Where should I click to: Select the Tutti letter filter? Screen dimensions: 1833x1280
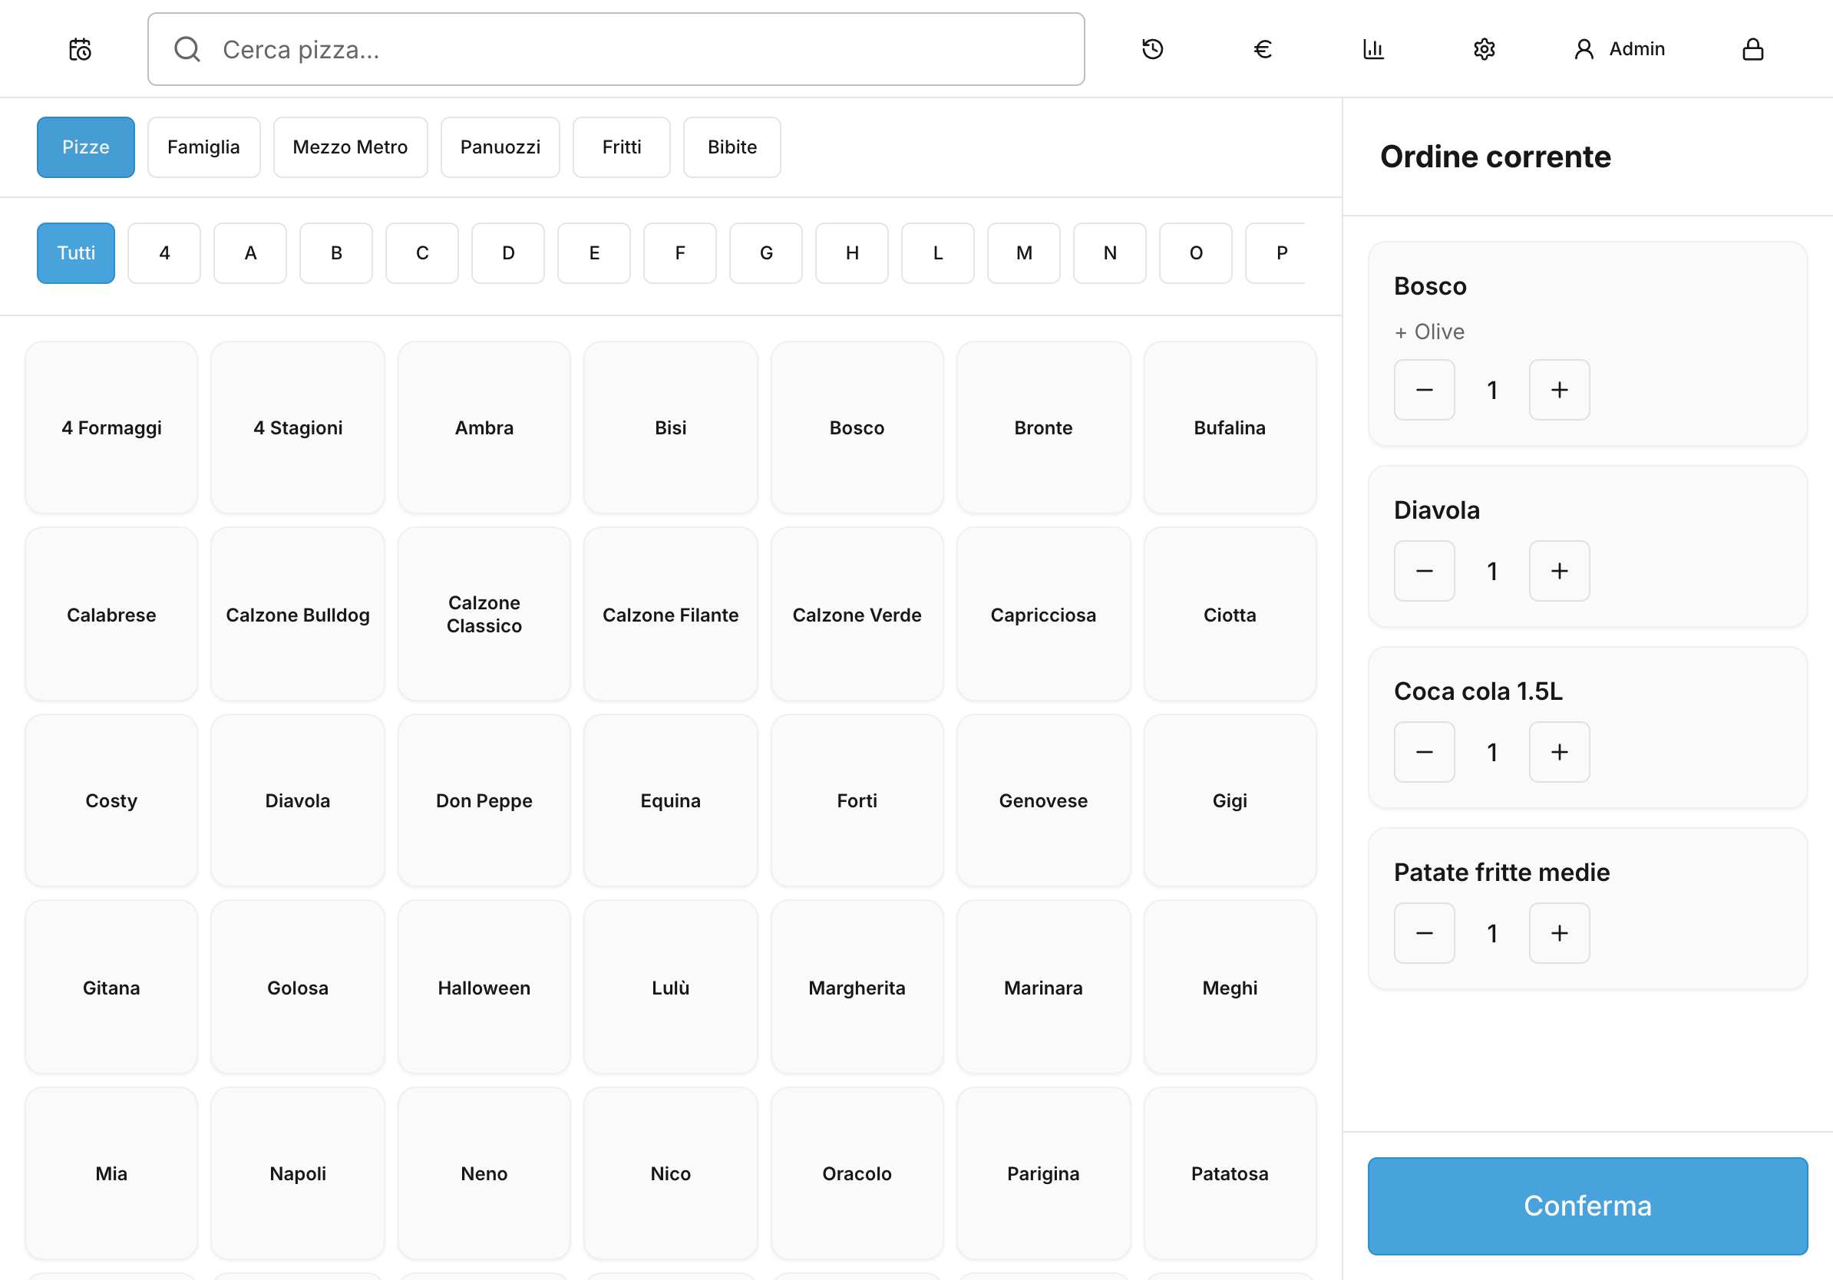click(x=76, y=253)
